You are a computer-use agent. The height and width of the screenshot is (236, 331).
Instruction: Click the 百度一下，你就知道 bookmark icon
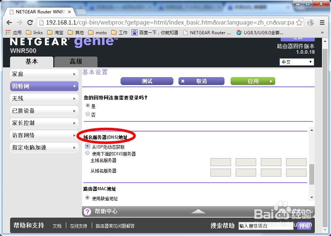pyautogui.click(x=134, y=32)
